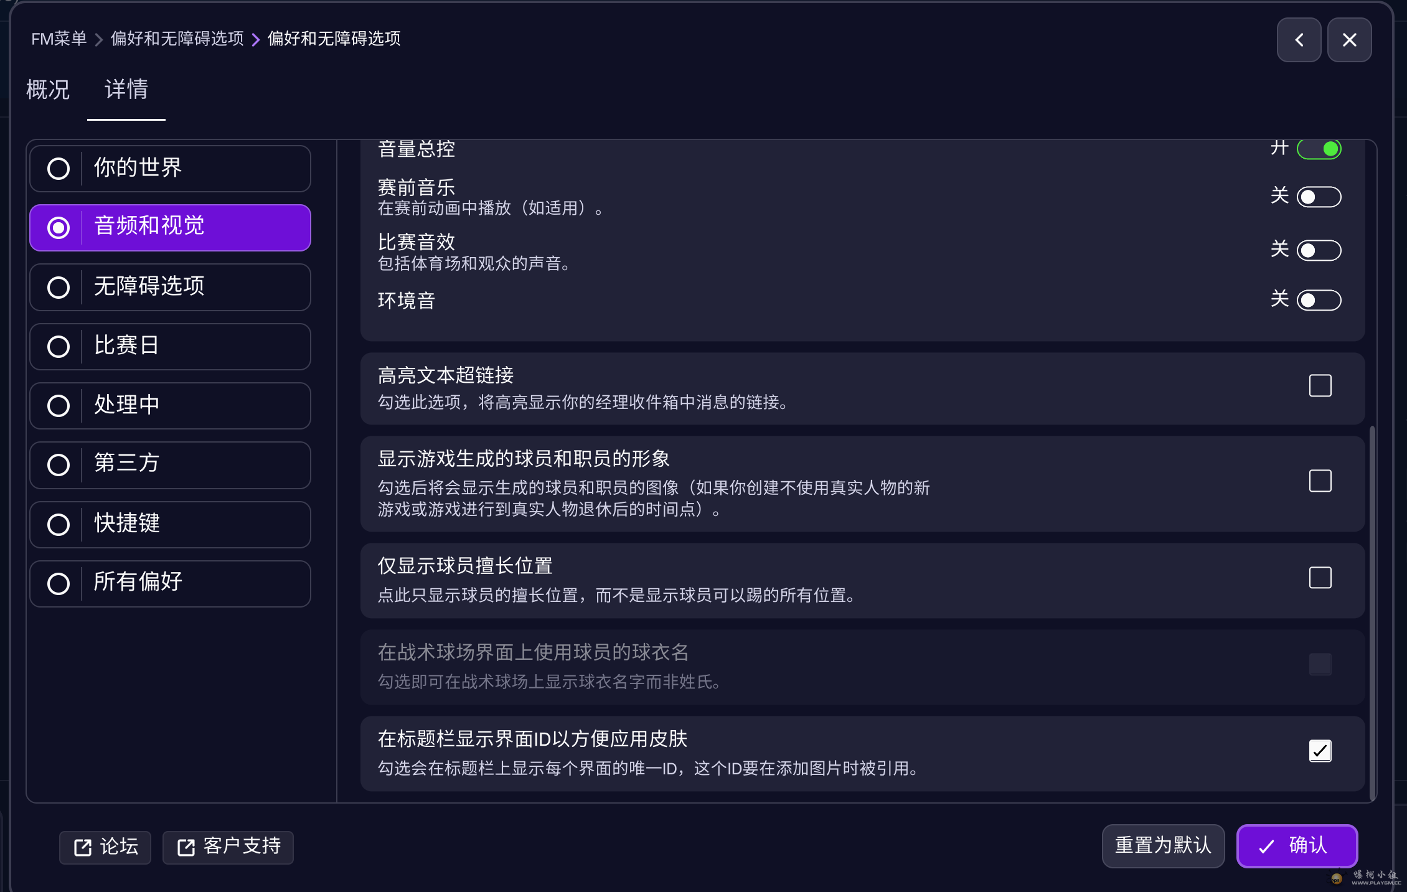Toggle off 音量总控 master volume
This screenshot has width=1407, height=892.
click(x=1319, y=149)
